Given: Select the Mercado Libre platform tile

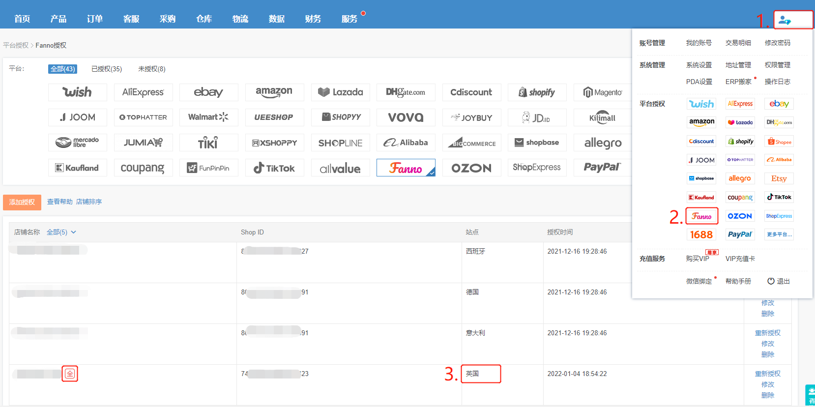Looking at the screenshot, I should click(x=78, y=143).
